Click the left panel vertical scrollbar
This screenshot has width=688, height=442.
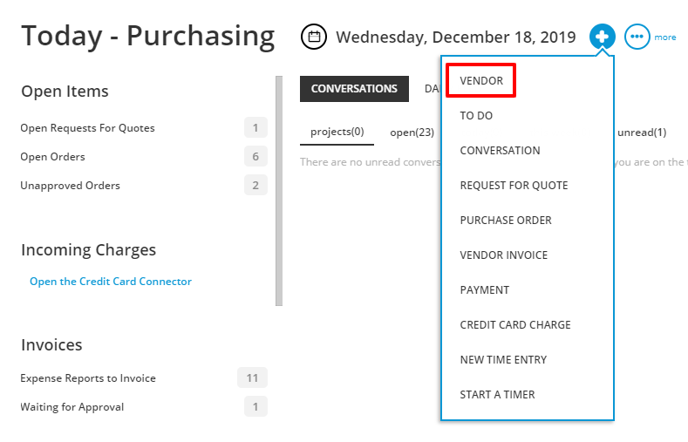click(x=279, y=190)
